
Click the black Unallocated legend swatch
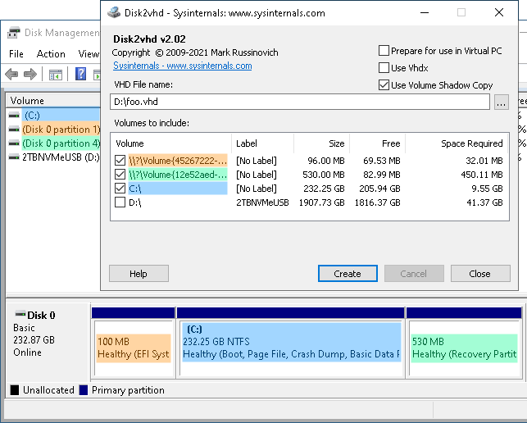pos(15,390)
